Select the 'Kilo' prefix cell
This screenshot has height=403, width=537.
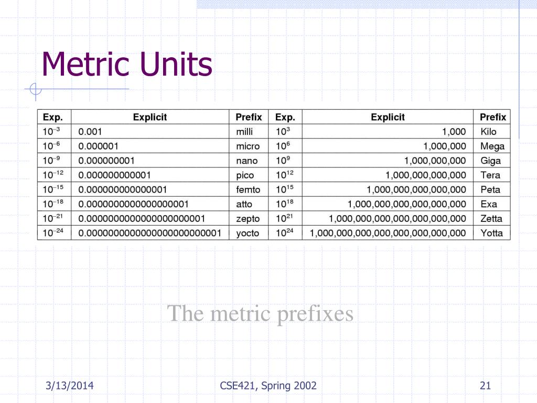click(492, 131)
